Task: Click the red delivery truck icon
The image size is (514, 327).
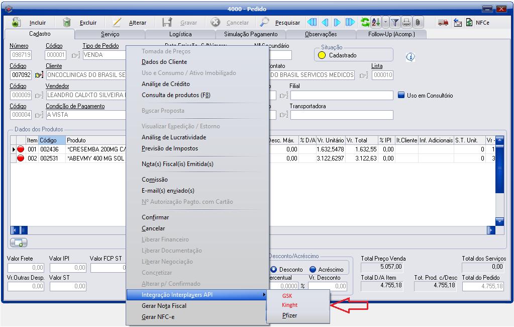Action: 443,22
